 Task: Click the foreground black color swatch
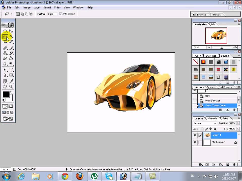[6, 95]
